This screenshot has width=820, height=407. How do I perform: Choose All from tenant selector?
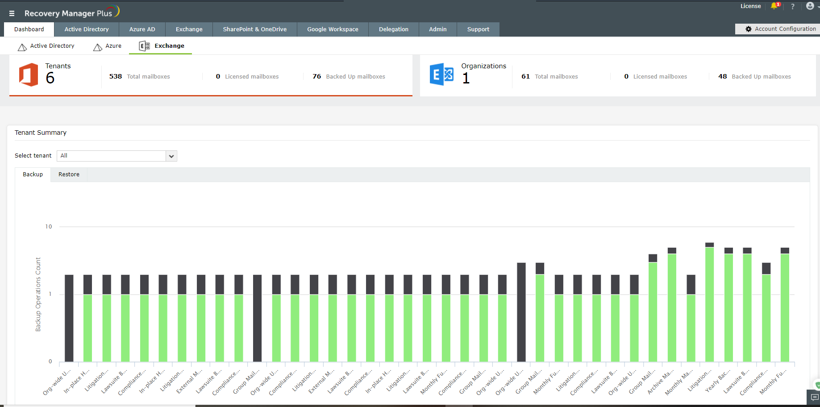click(112, 156)
